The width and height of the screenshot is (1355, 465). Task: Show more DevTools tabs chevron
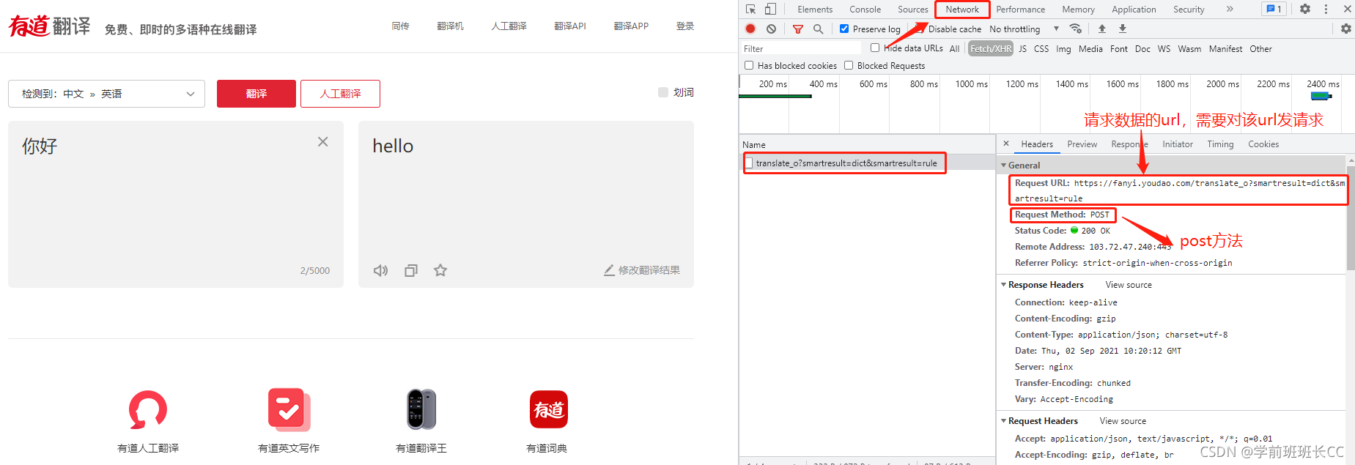[1230, 9]
